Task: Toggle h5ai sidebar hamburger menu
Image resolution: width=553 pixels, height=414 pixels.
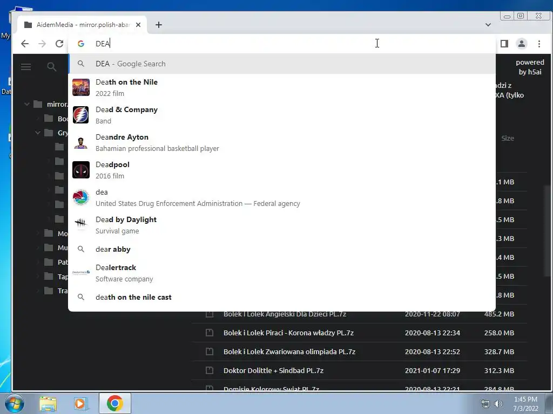Action: click(26, 66)
